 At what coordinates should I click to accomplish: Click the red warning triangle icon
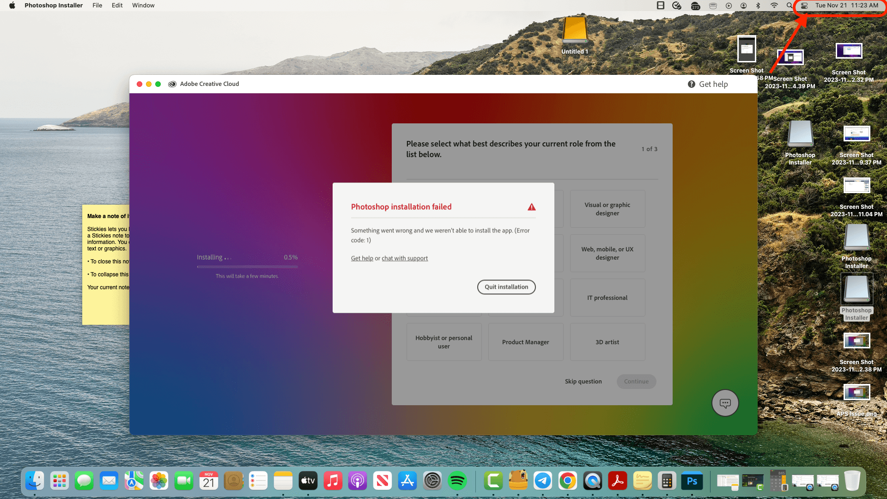coord(532,207)
